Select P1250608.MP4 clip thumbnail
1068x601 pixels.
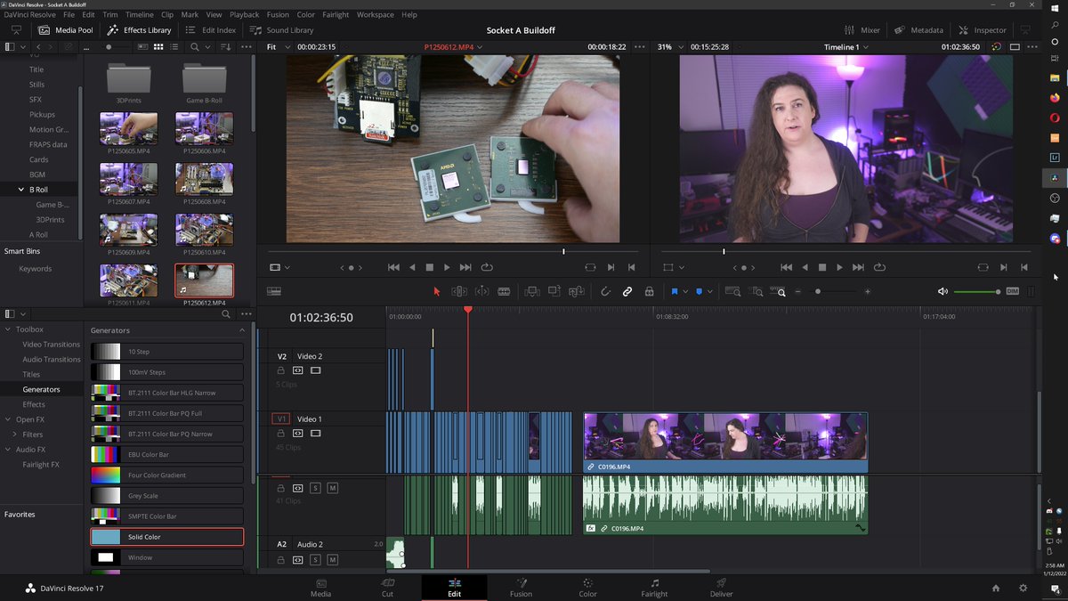205,179
